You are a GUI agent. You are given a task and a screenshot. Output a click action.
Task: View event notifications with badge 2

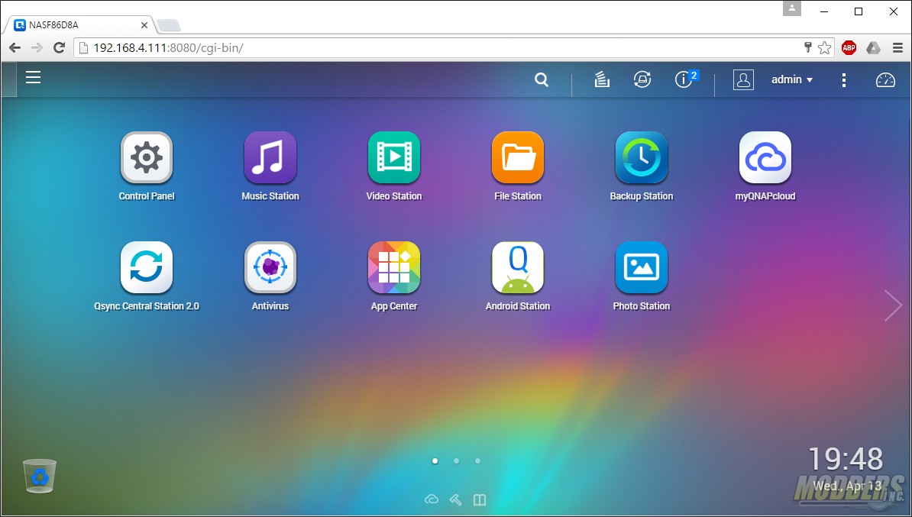[685, 79]
